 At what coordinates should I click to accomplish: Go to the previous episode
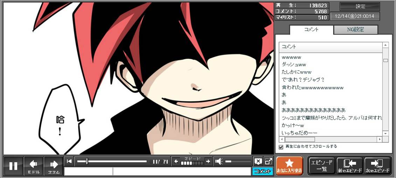(x=350, y=166)
